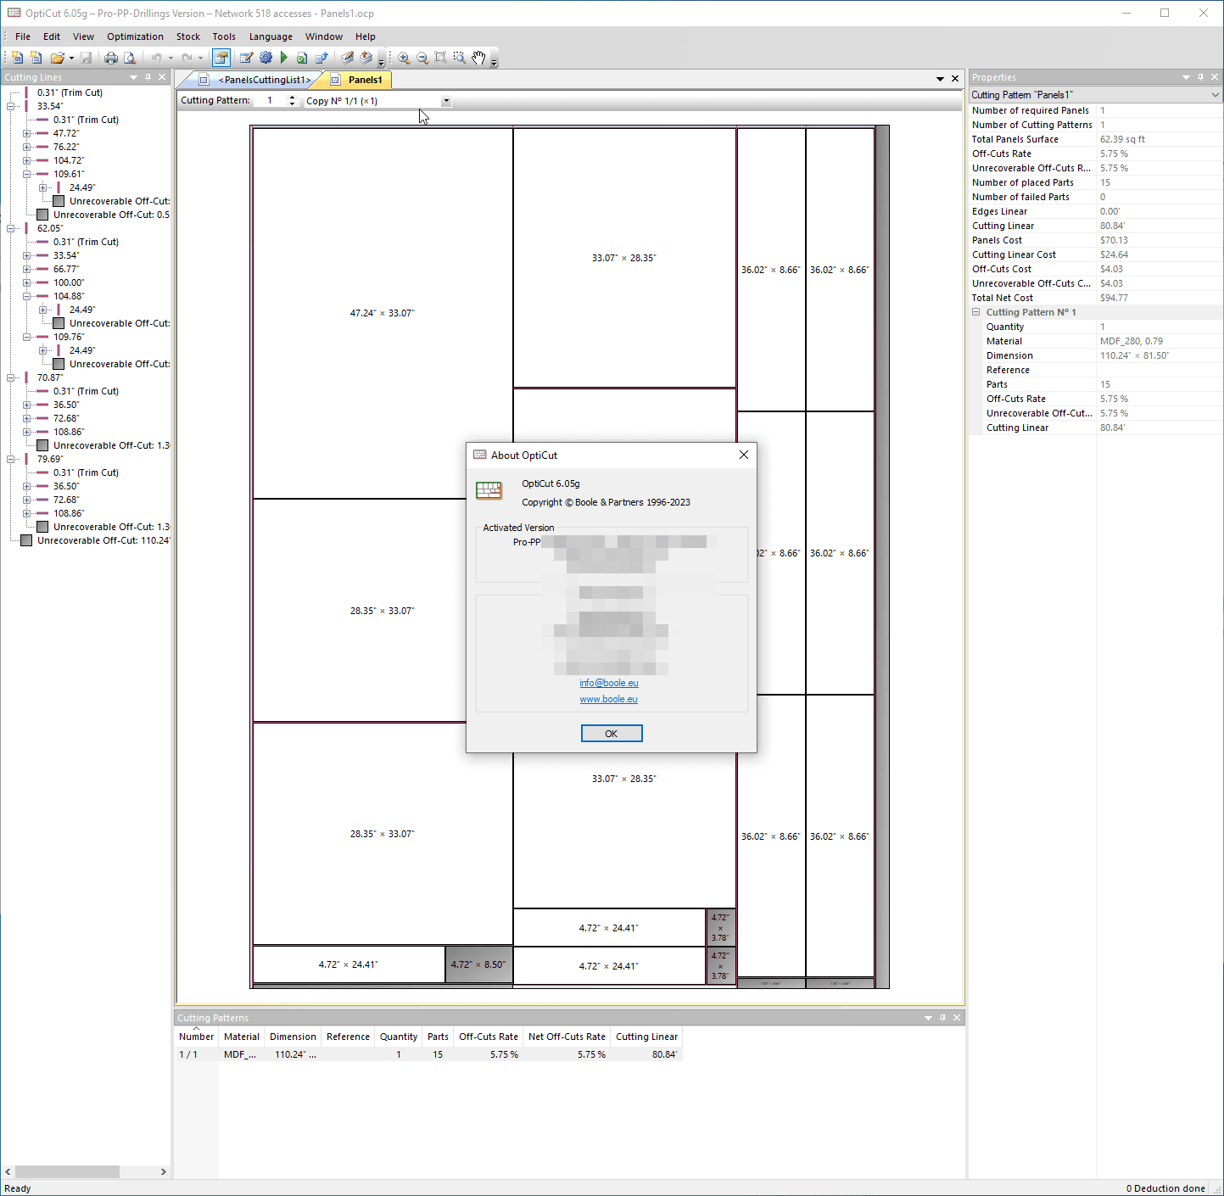The image size is (1224, 1196).
Task: Click the Off-Cuts Rate column header
Action: coord(488,1037)
